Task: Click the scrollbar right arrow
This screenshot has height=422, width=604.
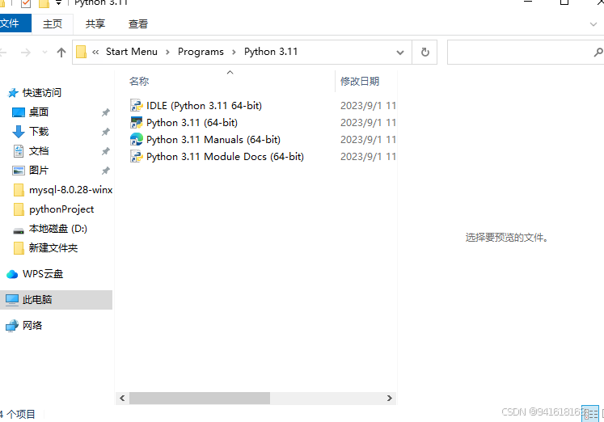Action: (390, 398)
